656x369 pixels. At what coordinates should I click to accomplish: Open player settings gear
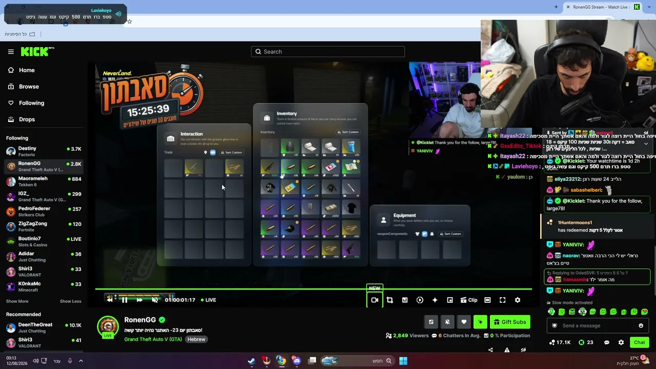click(518, 300)
